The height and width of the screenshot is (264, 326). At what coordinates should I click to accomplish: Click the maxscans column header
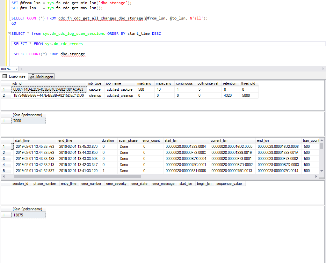click(164, 83)
